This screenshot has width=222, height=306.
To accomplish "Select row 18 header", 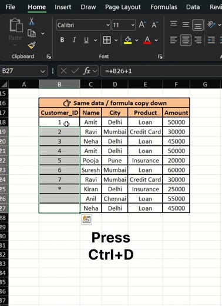I will coord(4,122).
